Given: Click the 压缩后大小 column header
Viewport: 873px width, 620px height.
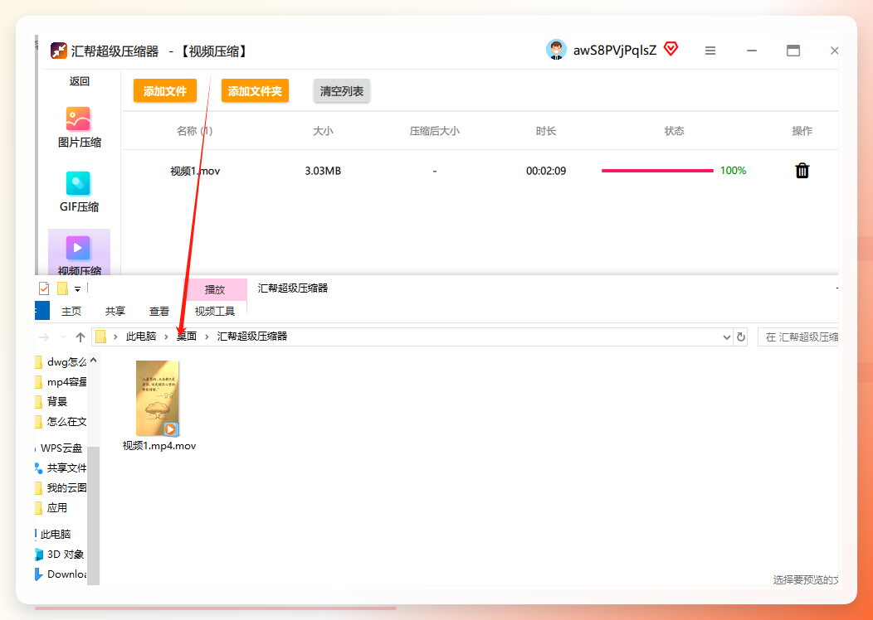Looking at the screenshot, I should [434, 131].
